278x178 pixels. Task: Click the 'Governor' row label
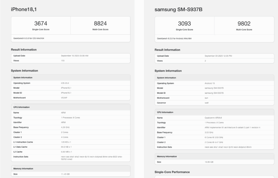coord(161,103)
